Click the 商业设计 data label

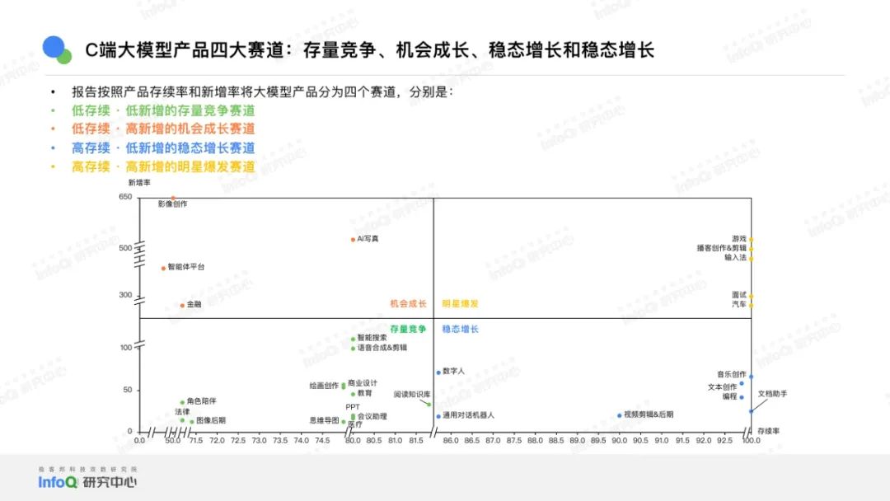pyautogui.click(x=362, y=383)
